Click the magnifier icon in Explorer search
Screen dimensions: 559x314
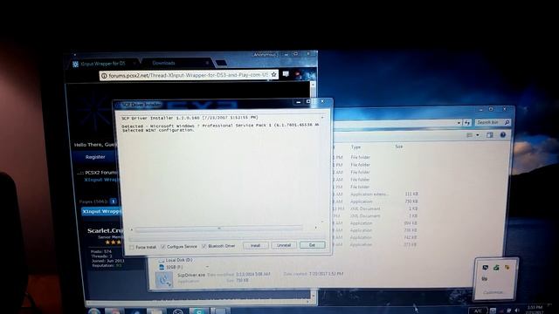coord(507,122)
